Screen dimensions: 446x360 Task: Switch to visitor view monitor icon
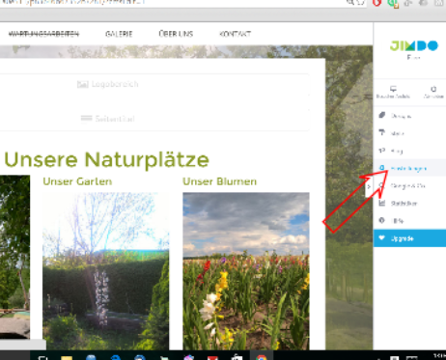[393, 92]
